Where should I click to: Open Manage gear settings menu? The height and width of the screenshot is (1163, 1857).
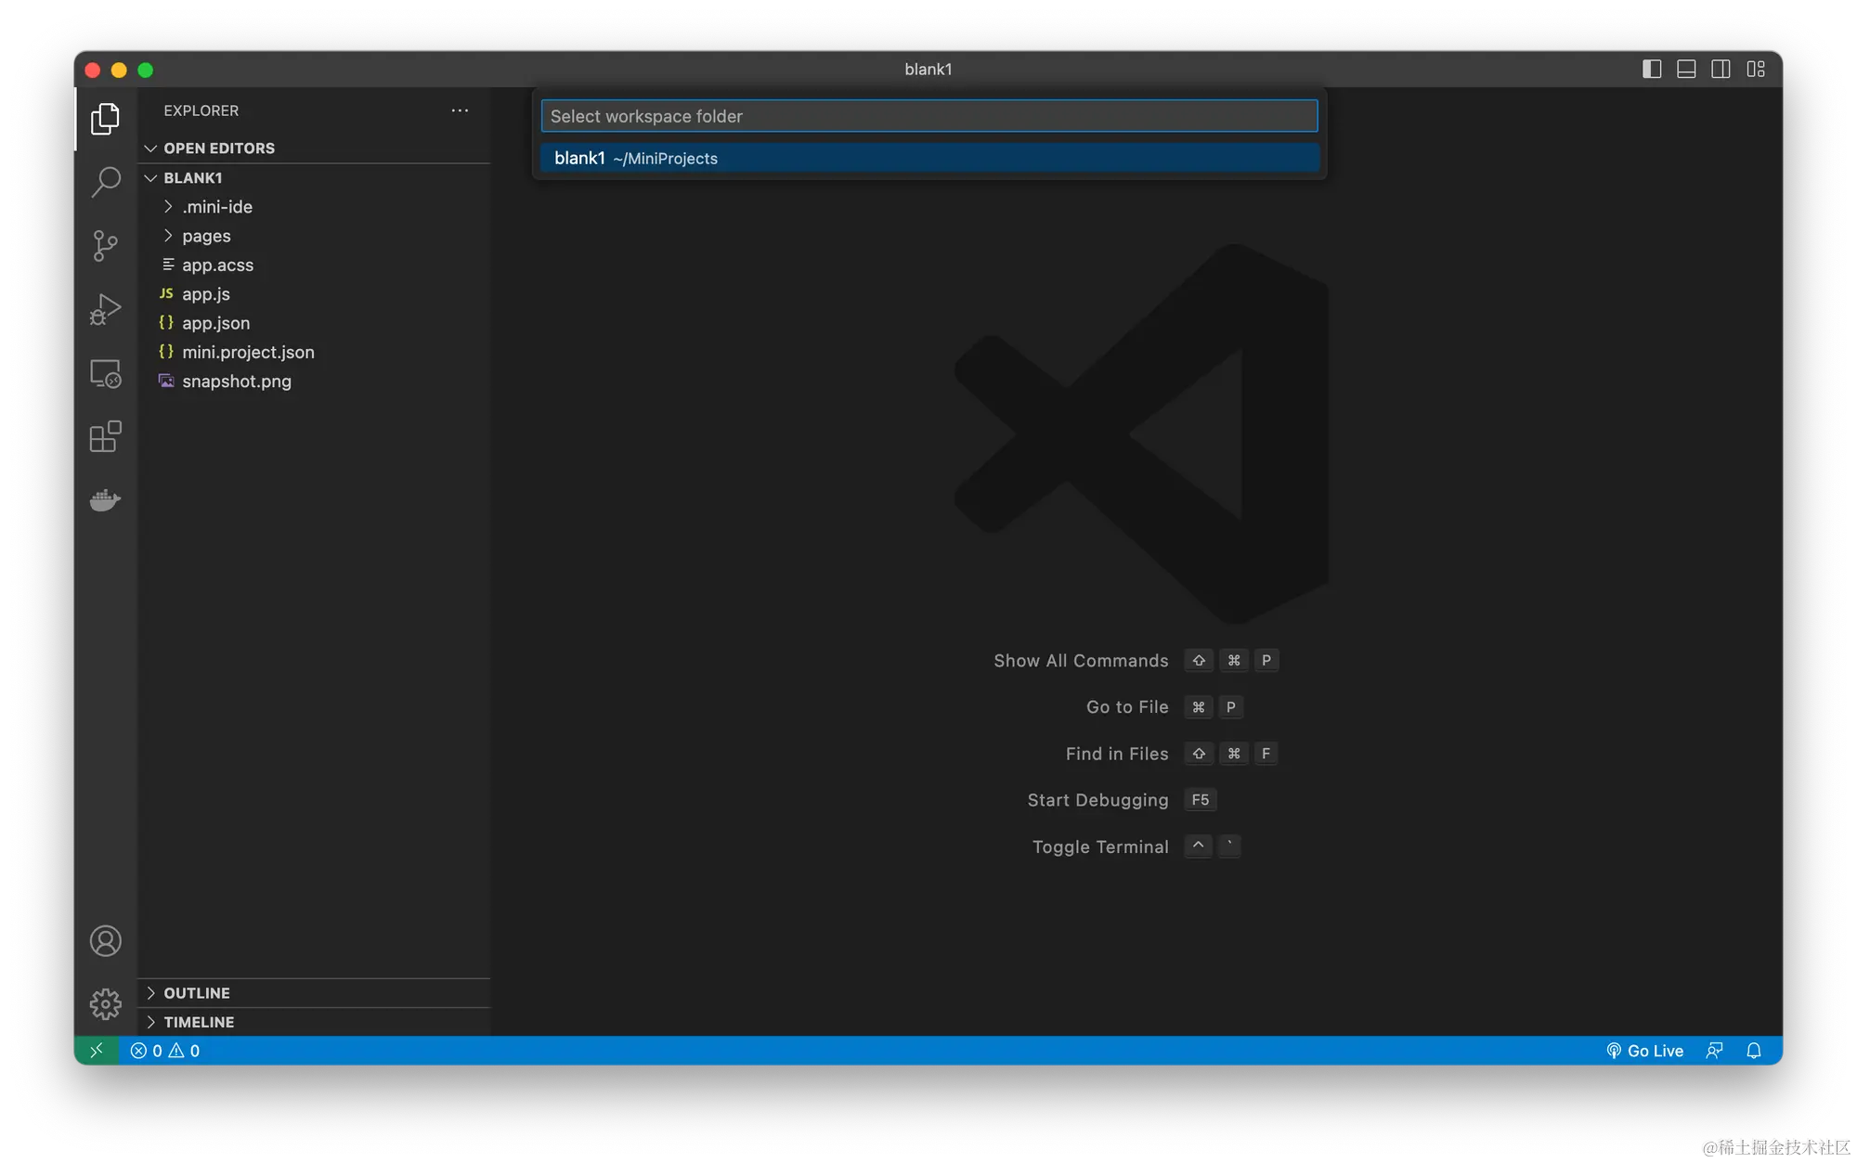point(106,1004)
